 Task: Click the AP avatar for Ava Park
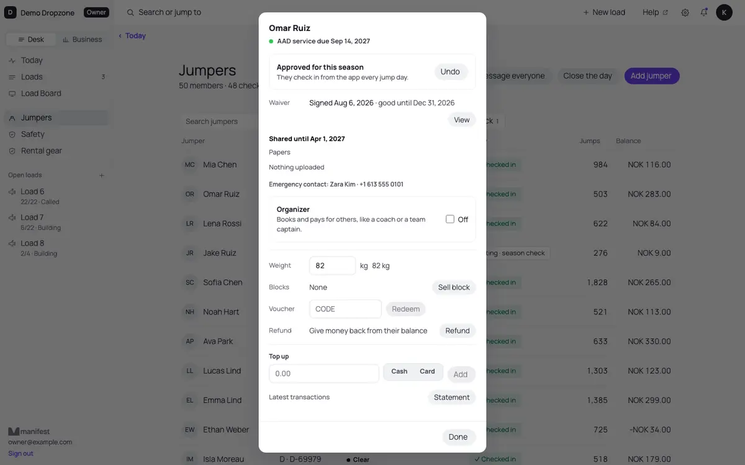[190, 342]
